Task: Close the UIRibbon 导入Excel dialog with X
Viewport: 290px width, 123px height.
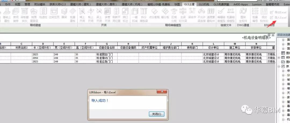Action: [x=162, y=91]
